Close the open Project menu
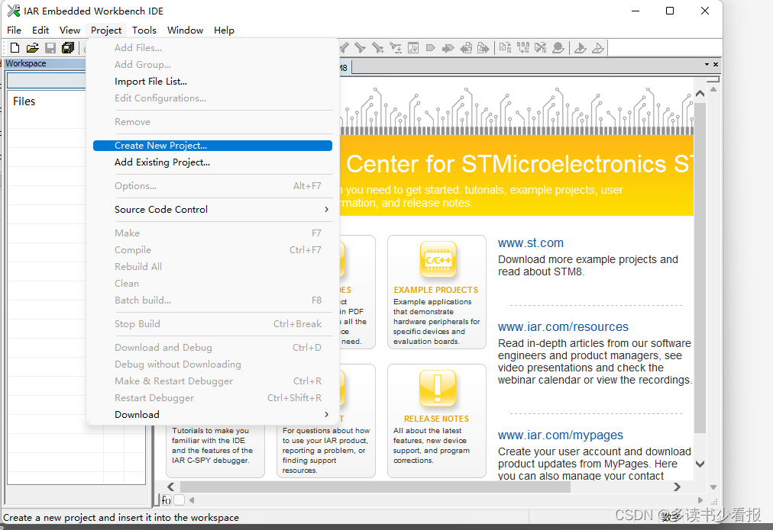This screenshot has width=773, height=530. point(106,30)
